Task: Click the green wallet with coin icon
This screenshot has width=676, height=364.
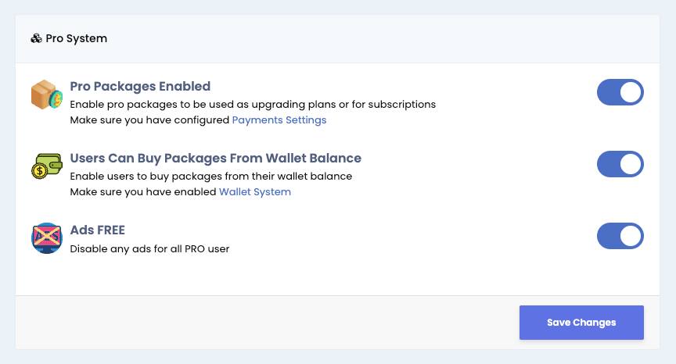Action: click(x=47, y=166)
